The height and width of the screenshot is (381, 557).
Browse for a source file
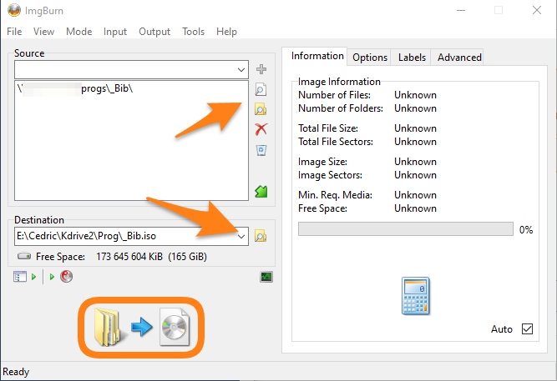261,89
